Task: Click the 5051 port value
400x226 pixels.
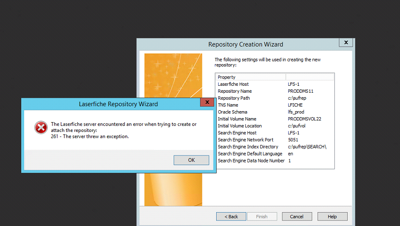Action: tap(293, 140)
